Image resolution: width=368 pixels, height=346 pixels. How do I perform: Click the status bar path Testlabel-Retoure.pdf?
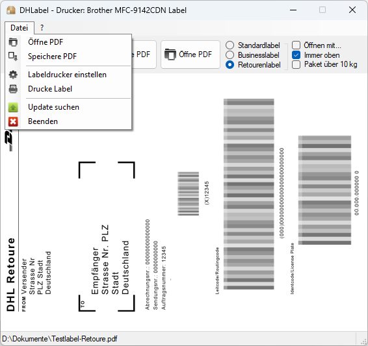pos(60,339)
